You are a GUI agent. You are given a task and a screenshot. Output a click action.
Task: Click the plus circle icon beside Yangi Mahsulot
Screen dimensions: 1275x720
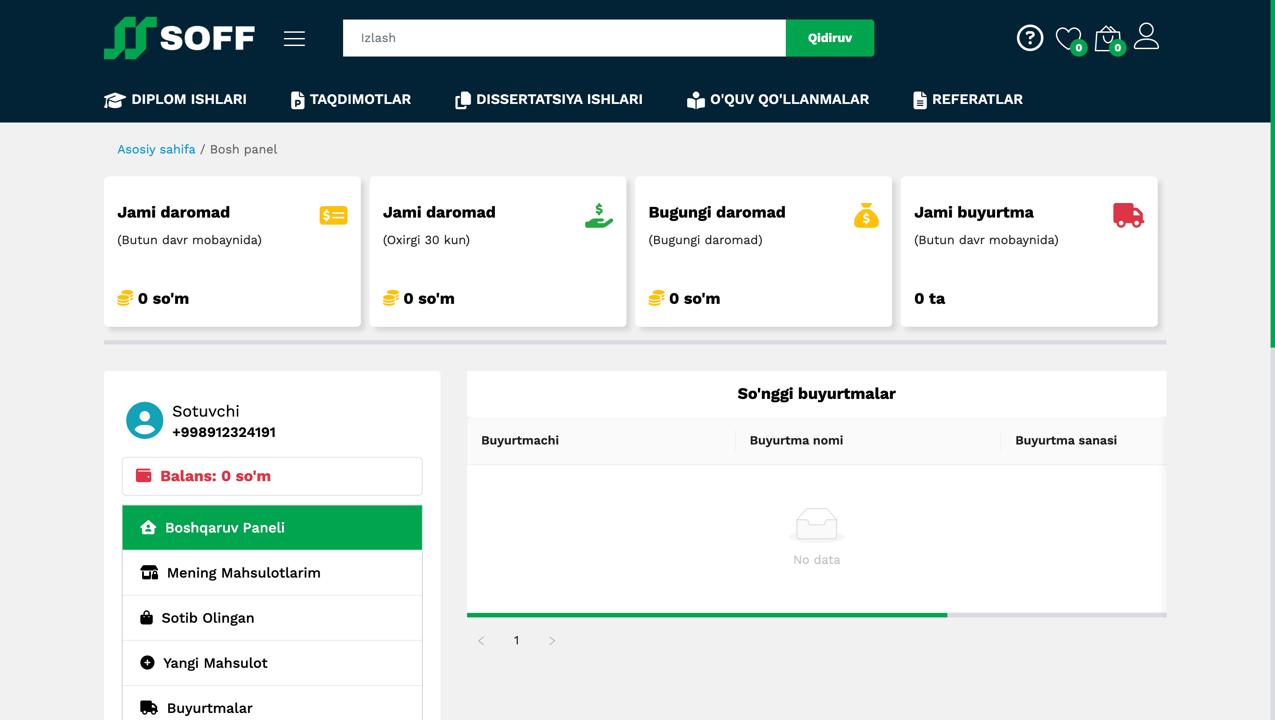(x=147, y=663)
